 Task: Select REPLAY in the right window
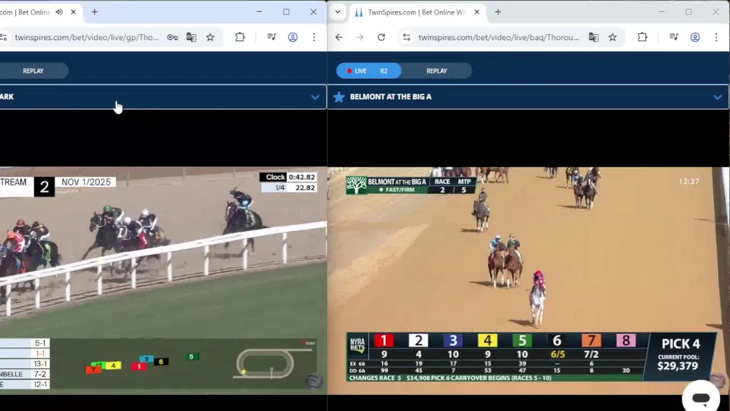(436, 71)
